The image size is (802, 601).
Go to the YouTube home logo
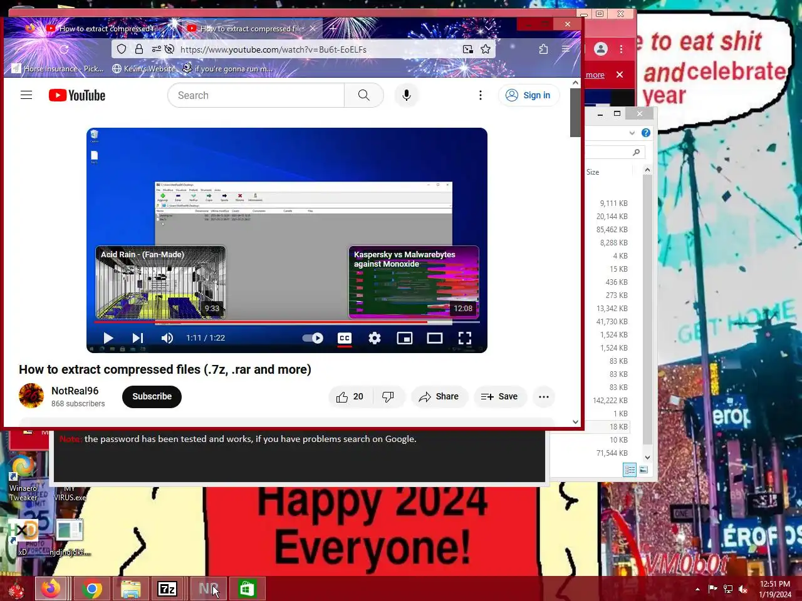77,95
